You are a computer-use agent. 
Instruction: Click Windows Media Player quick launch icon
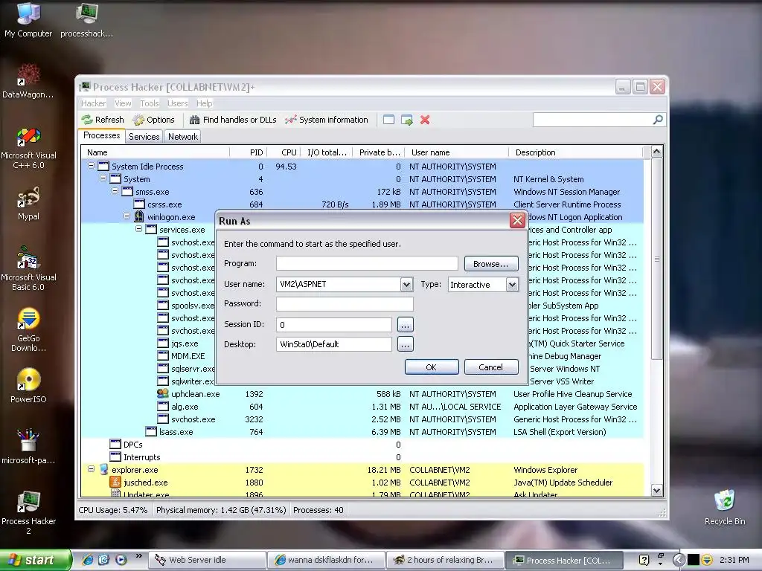pos(121,560)
